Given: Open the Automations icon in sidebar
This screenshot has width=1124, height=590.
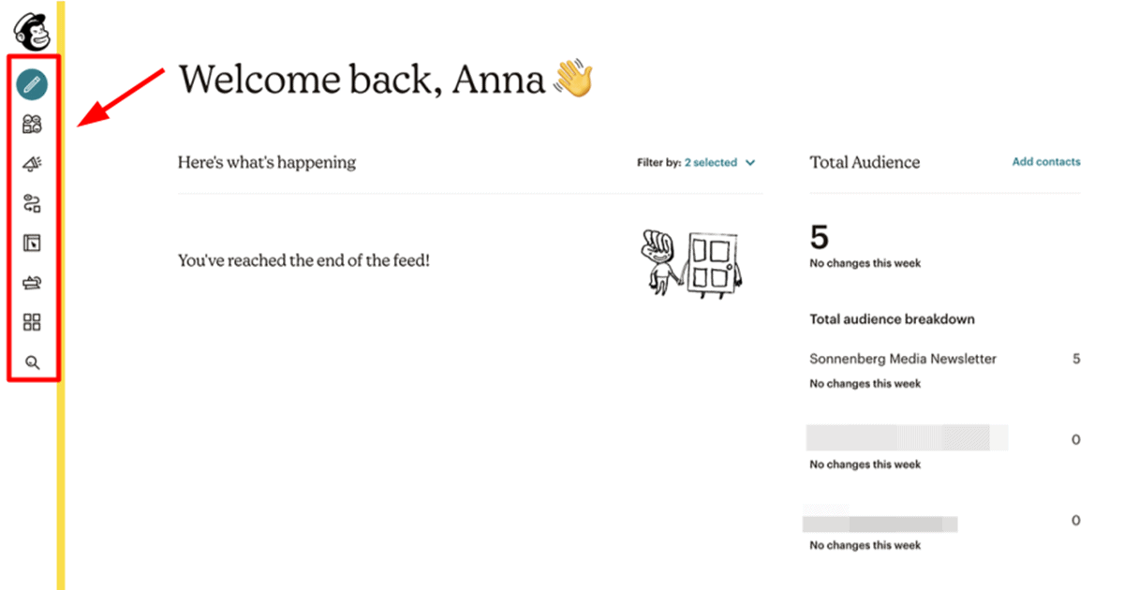Looking at the screenshot, I should pyautogui.click(x=32, y=204).
